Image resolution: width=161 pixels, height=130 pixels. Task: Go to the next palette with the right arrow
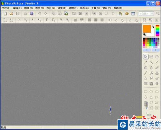(x=155, y=50)
